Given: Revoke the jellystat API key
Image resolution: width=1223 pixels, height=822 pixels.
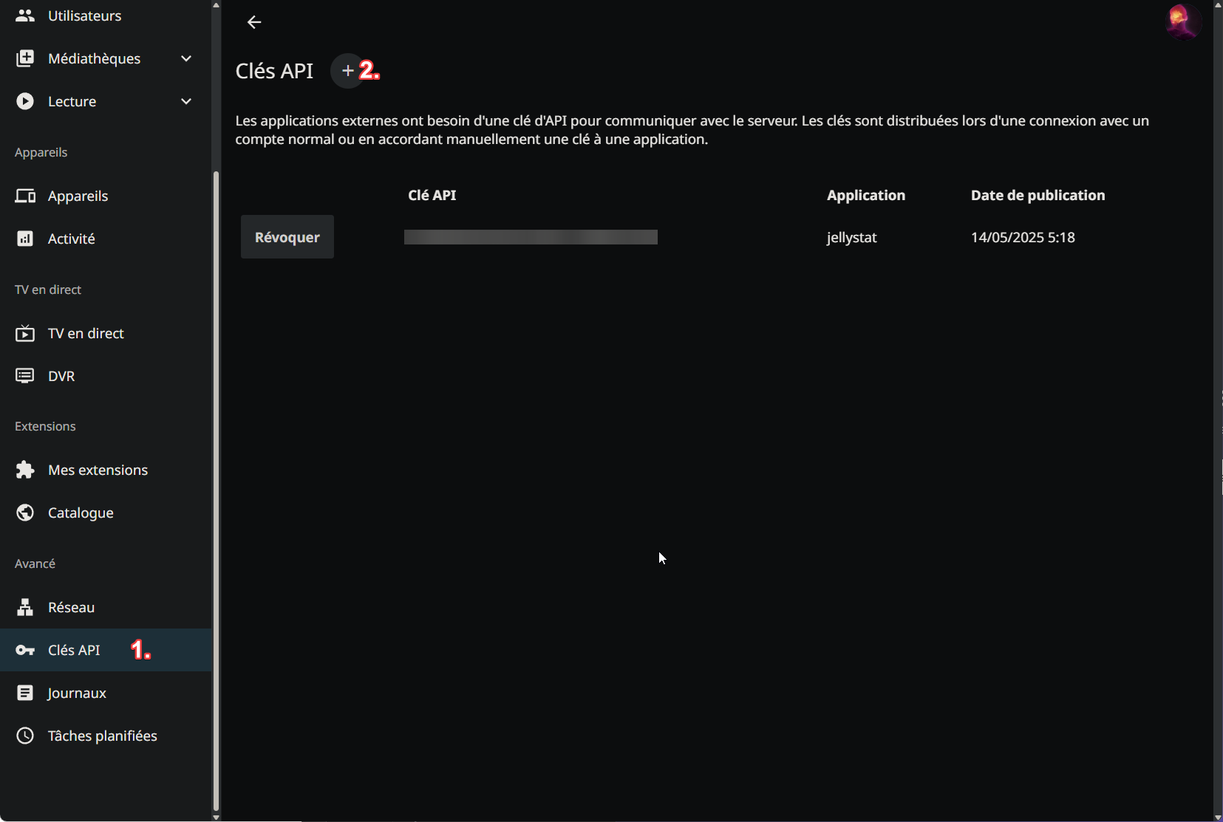Looking at the screenshot, I should (287, 237).
